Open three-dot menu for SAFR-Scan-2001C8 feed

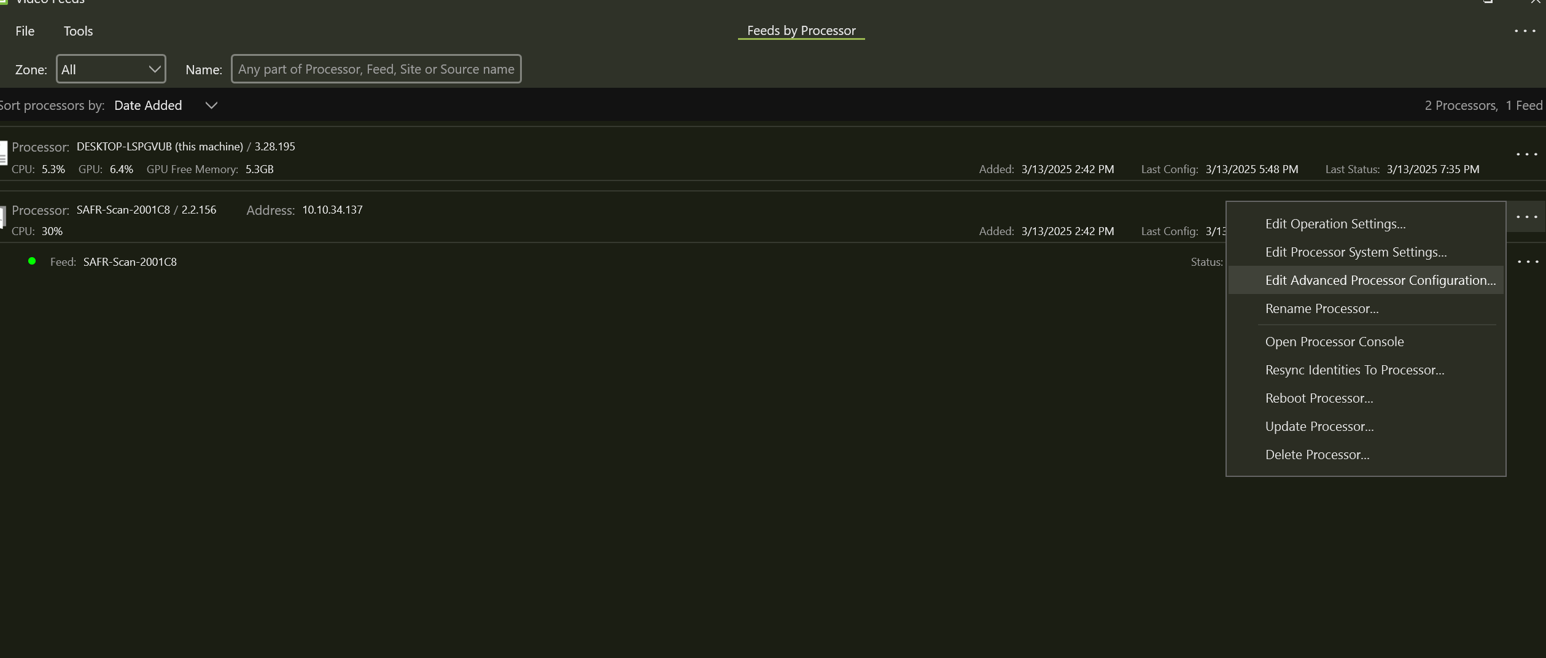click(1528, 262)
